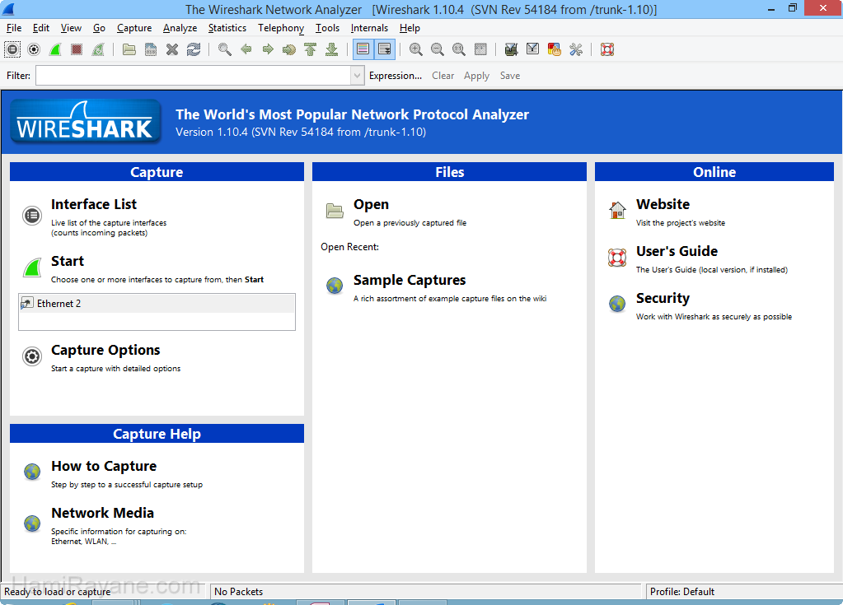
Task: Edit capture filter toolbar icon
Action: pyautogui.click(x=511, y=49)
